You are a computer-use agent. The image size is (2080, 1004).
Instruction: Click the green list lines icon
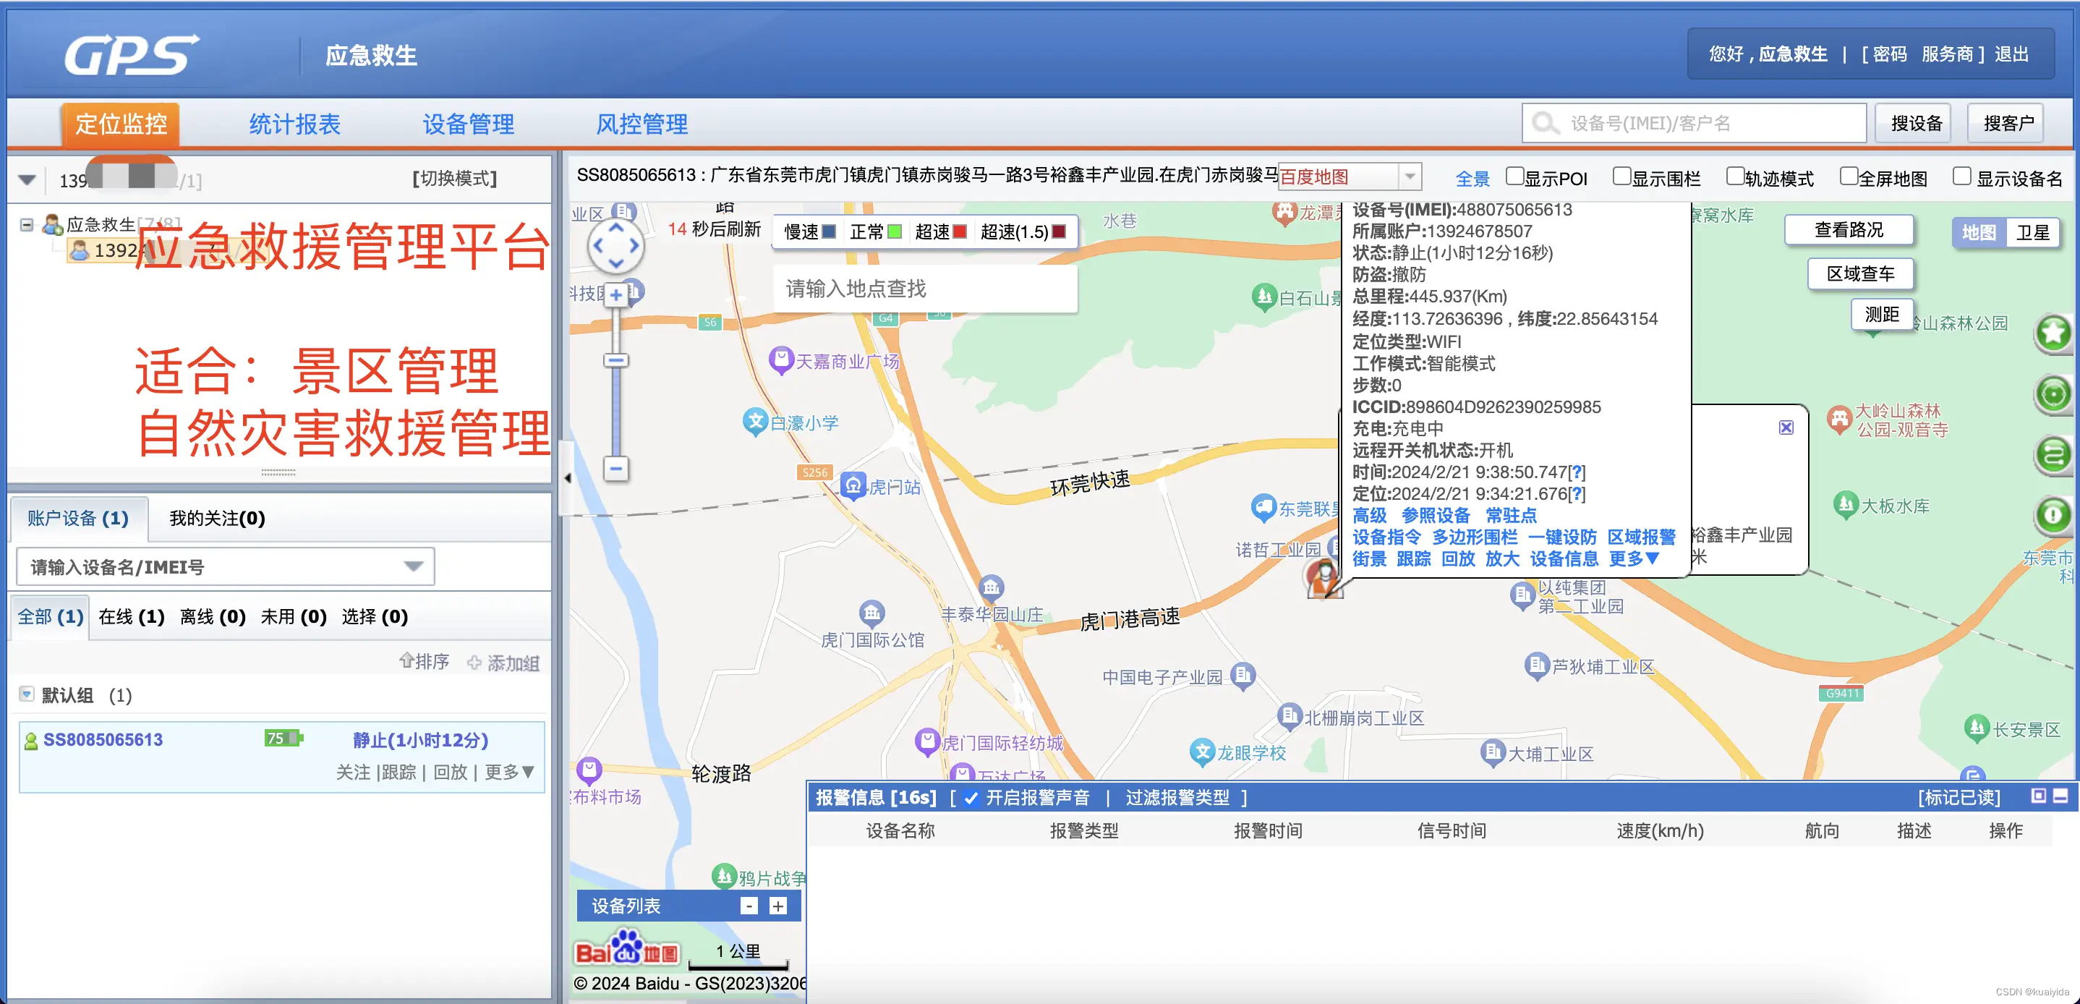point(2053,455)
